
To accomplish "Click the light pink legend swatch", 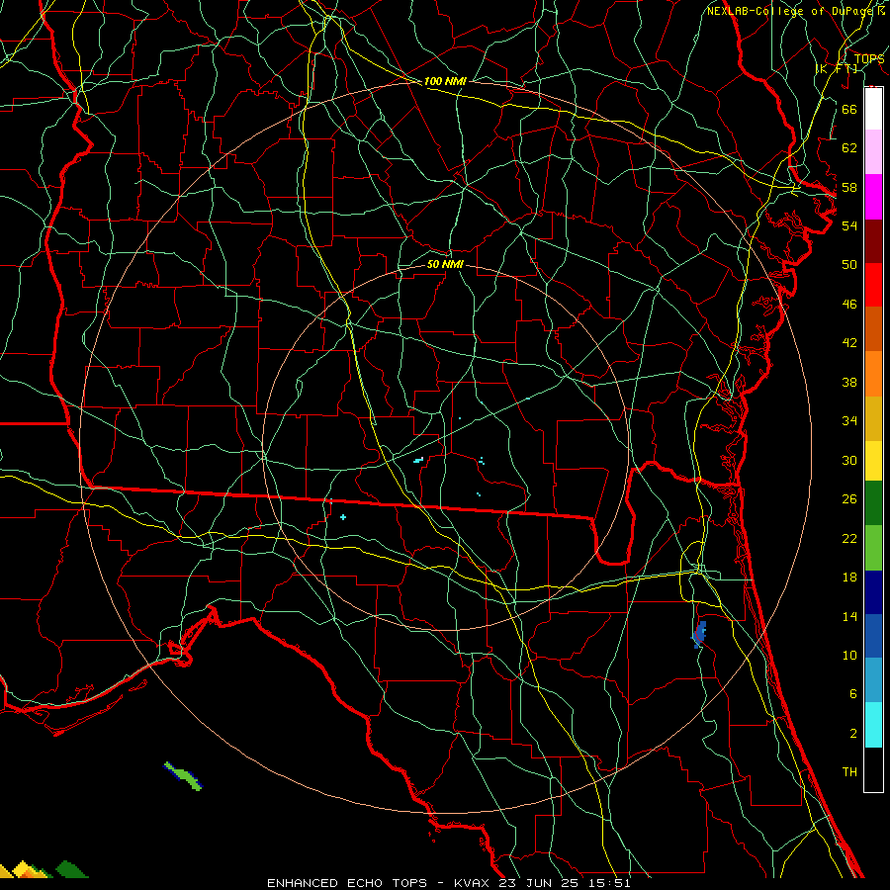I will coord(873,152).
